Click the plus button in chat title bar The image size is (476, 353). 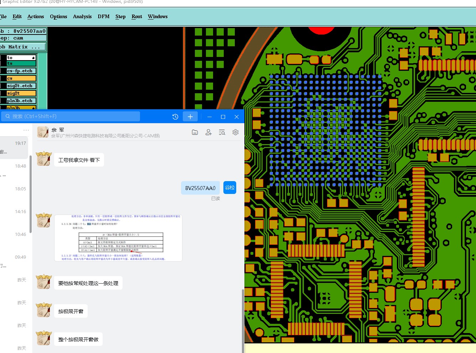[x=190, y=117]
